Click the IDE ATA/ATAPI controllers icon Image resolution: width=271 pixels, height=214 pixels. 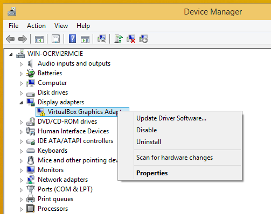click(x=31, y=141)
